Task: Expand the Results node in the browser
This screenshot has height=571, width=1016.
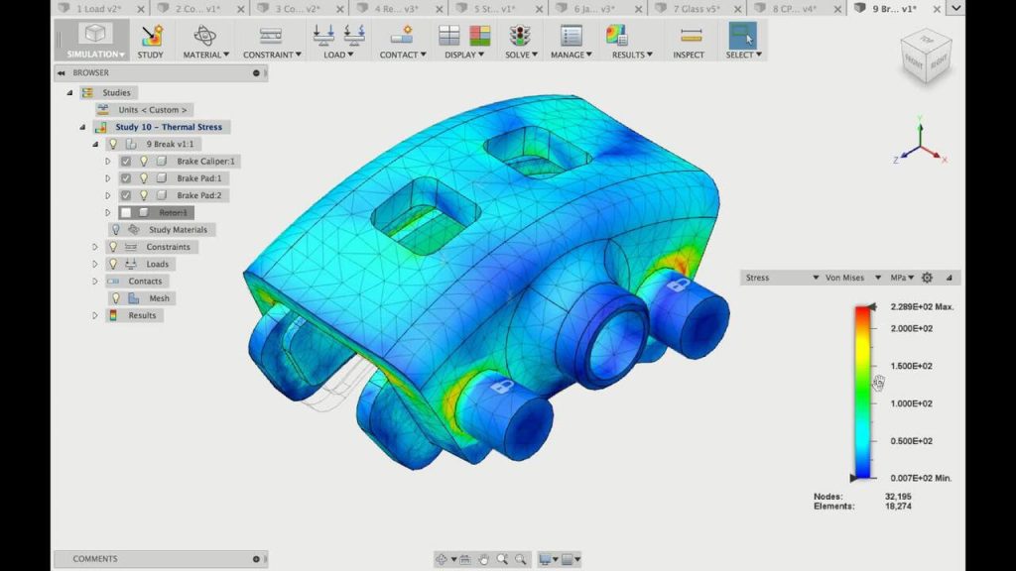Action: point(94,315)
